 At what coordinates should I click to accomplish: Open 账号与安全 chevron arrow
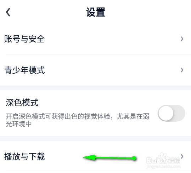click(182, 39)
